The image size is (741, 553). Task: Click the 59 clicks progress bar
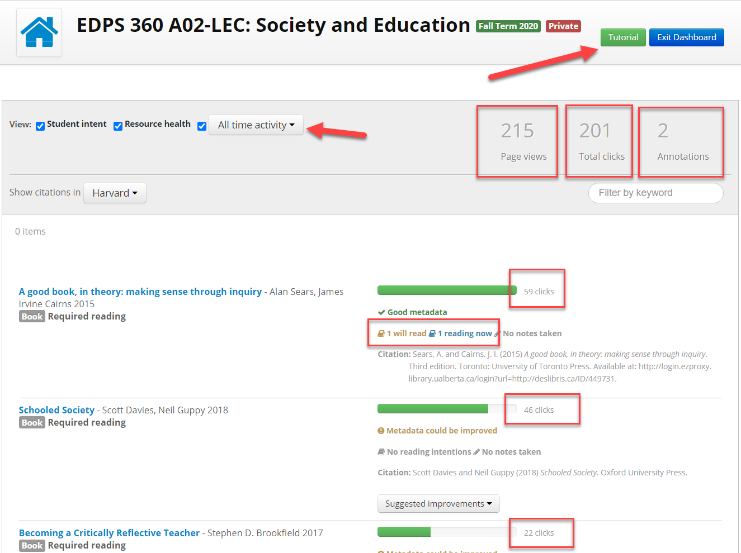(447, 290)
